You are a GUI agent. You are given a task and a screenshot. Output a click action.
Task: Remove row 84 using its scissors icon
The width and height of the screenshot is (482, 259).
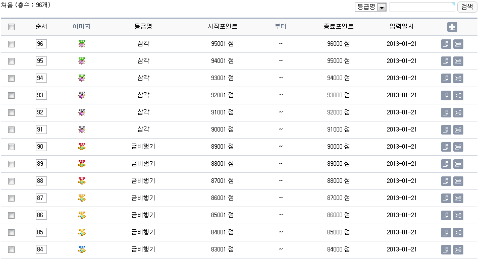(x=458, y=249)
